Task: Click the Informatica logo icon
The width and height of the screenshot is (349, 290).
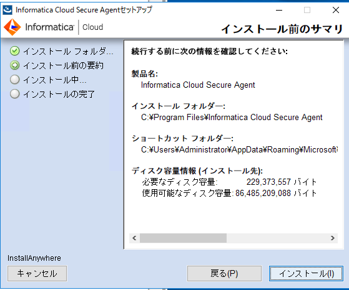Action: pos(12,27)
